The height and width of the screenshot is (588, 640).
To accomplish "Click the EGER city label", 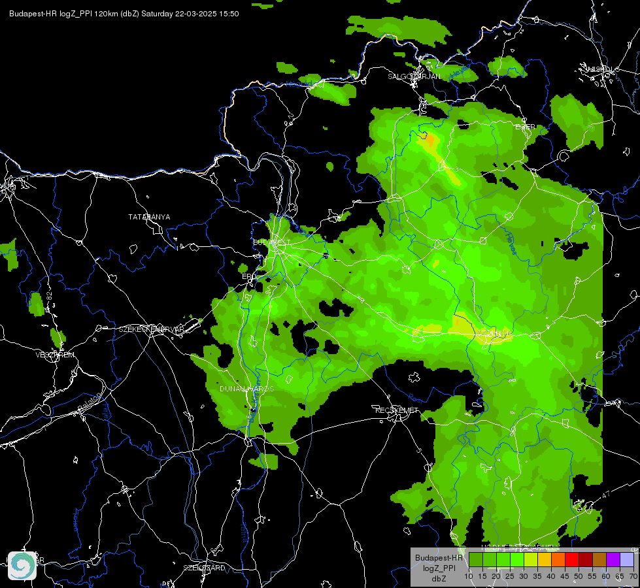I will (526, 127).
